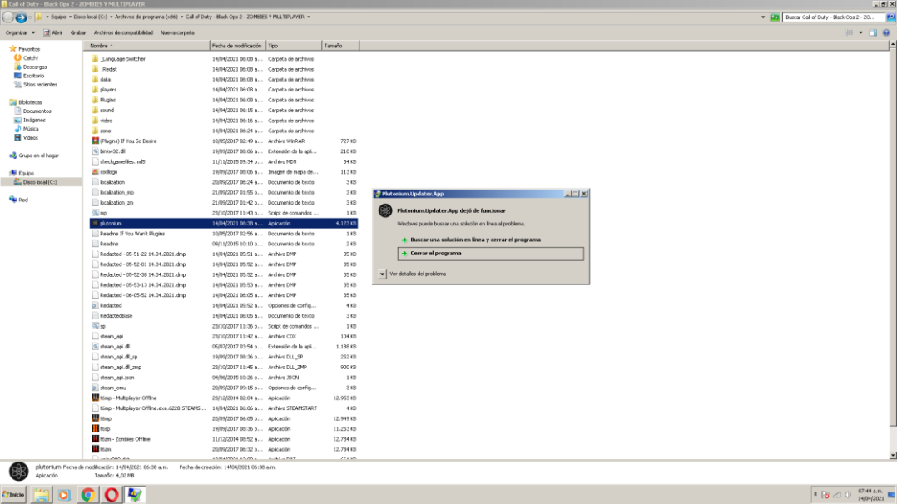
Task: Launch Opera browser from the taskbar
Action: click(x=110, y=495)
